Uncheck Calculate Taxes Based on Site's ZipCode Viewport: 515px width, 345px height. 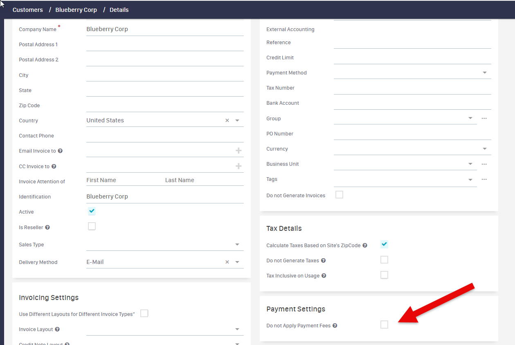pos(384,244)
